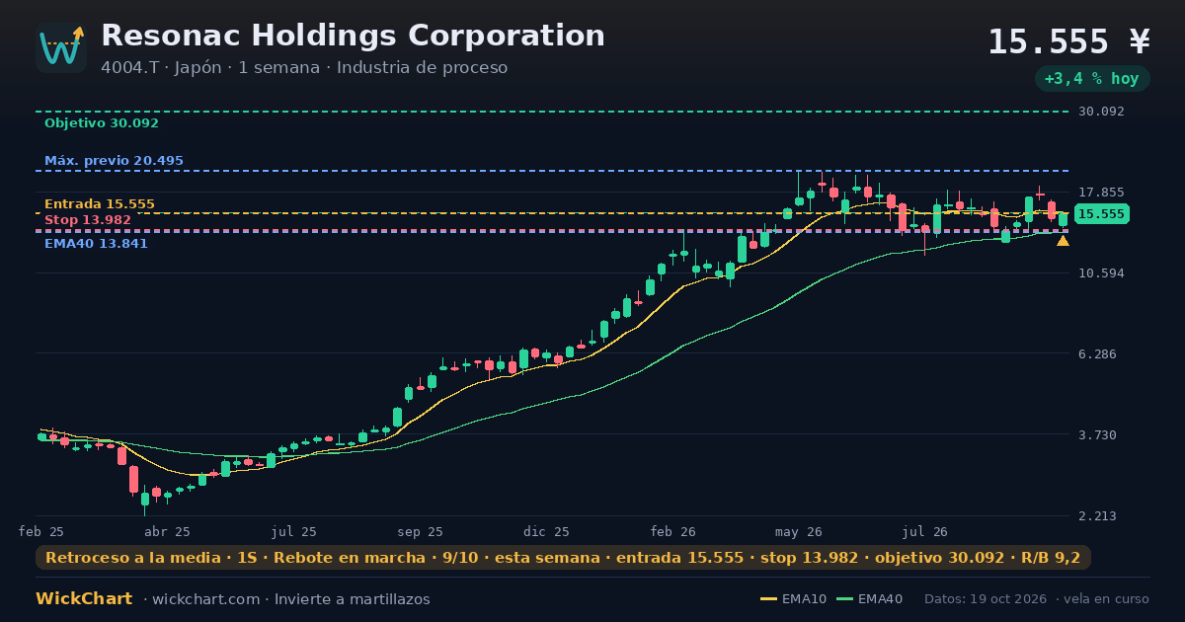Click the subtitle '4004.T · Japón · 1 semana'
The width and height of the screenshot is (1185, 622).
tap(215, 67)
